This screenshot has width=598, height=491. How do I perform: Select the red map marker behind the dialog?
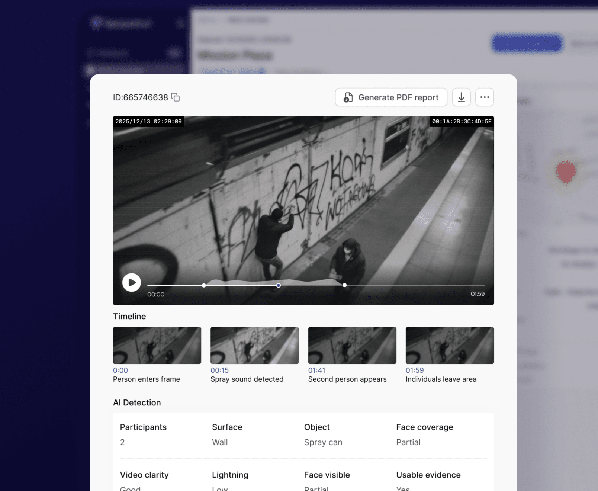[x=565, y=172]
